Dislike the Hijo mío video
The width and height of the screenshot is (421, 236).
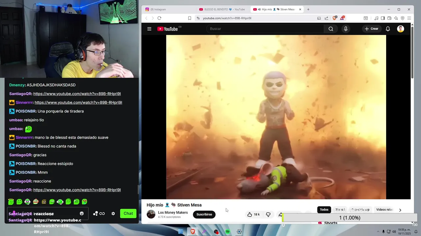pos(268,214)
